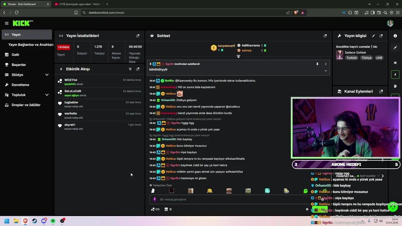Open a new browser tab

pyautogui.click(x=107, y=4)
